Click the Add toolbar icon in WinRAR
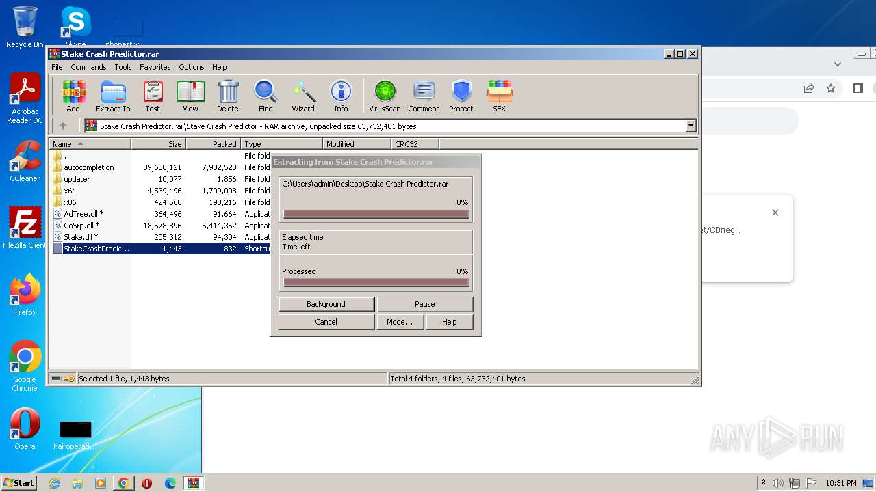Image resolution: width=876 pixels, height=492 pixels. pyautogui.click(x=73, y=96)
